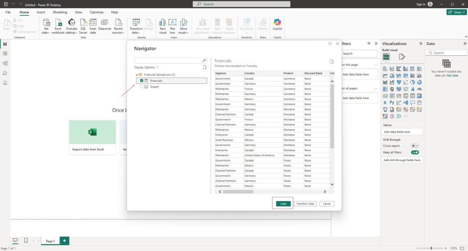Click the zoom slider in status bar
The width and height of the screenshot is (468, 251).
(431, 248)
